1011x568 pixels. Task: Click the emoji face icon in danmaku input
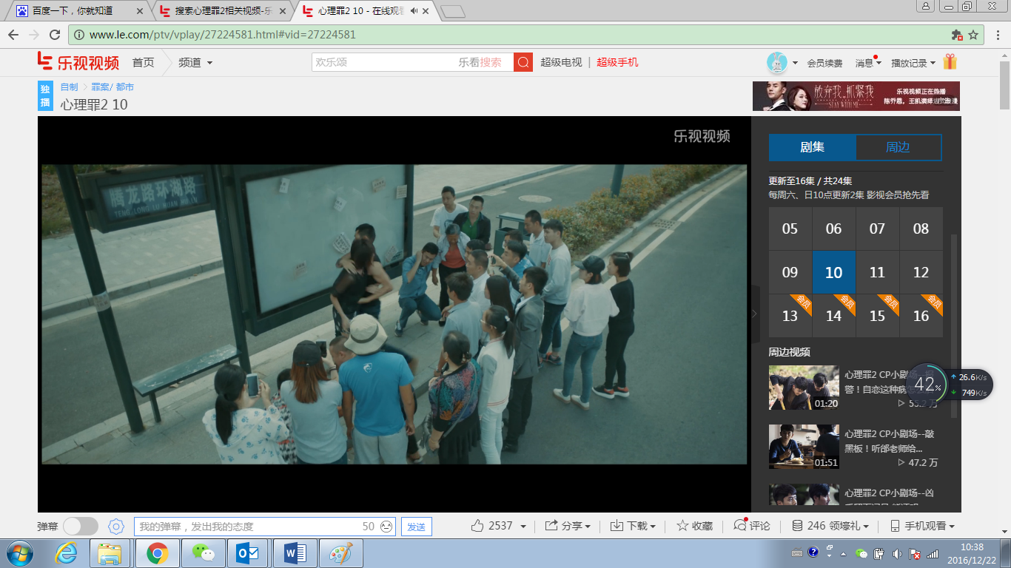coord(386,527)
